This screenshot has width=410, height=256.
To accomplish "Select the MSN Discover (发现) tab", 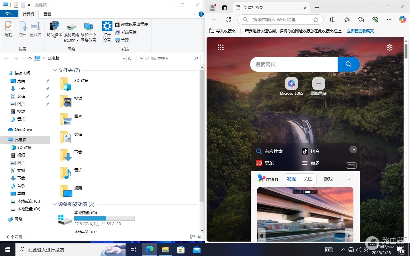I will pyautogui.click(x=291, y=179).
